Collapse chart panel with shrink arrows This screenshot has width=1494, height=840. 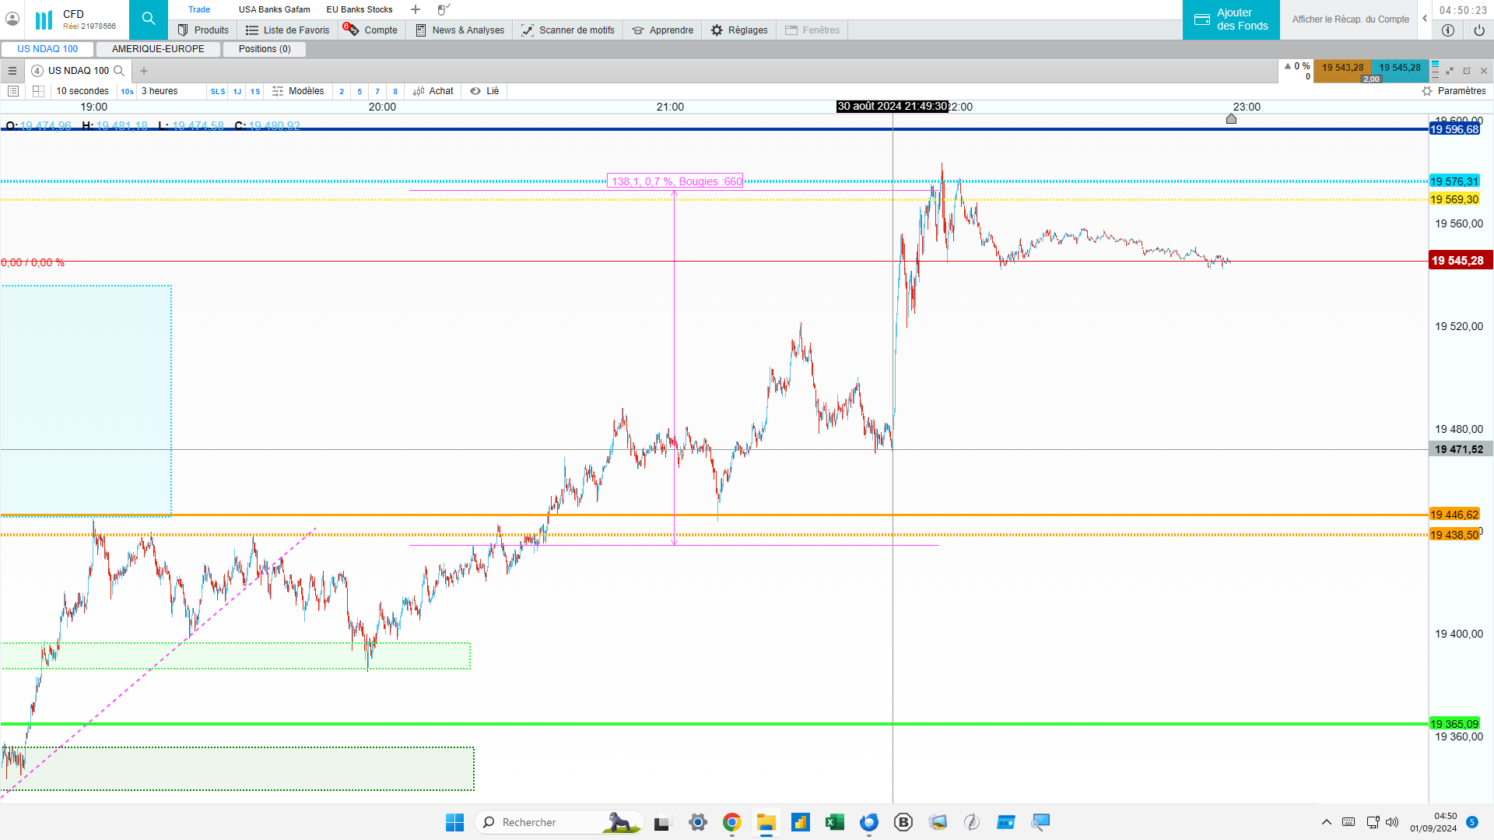point(1450,71)
